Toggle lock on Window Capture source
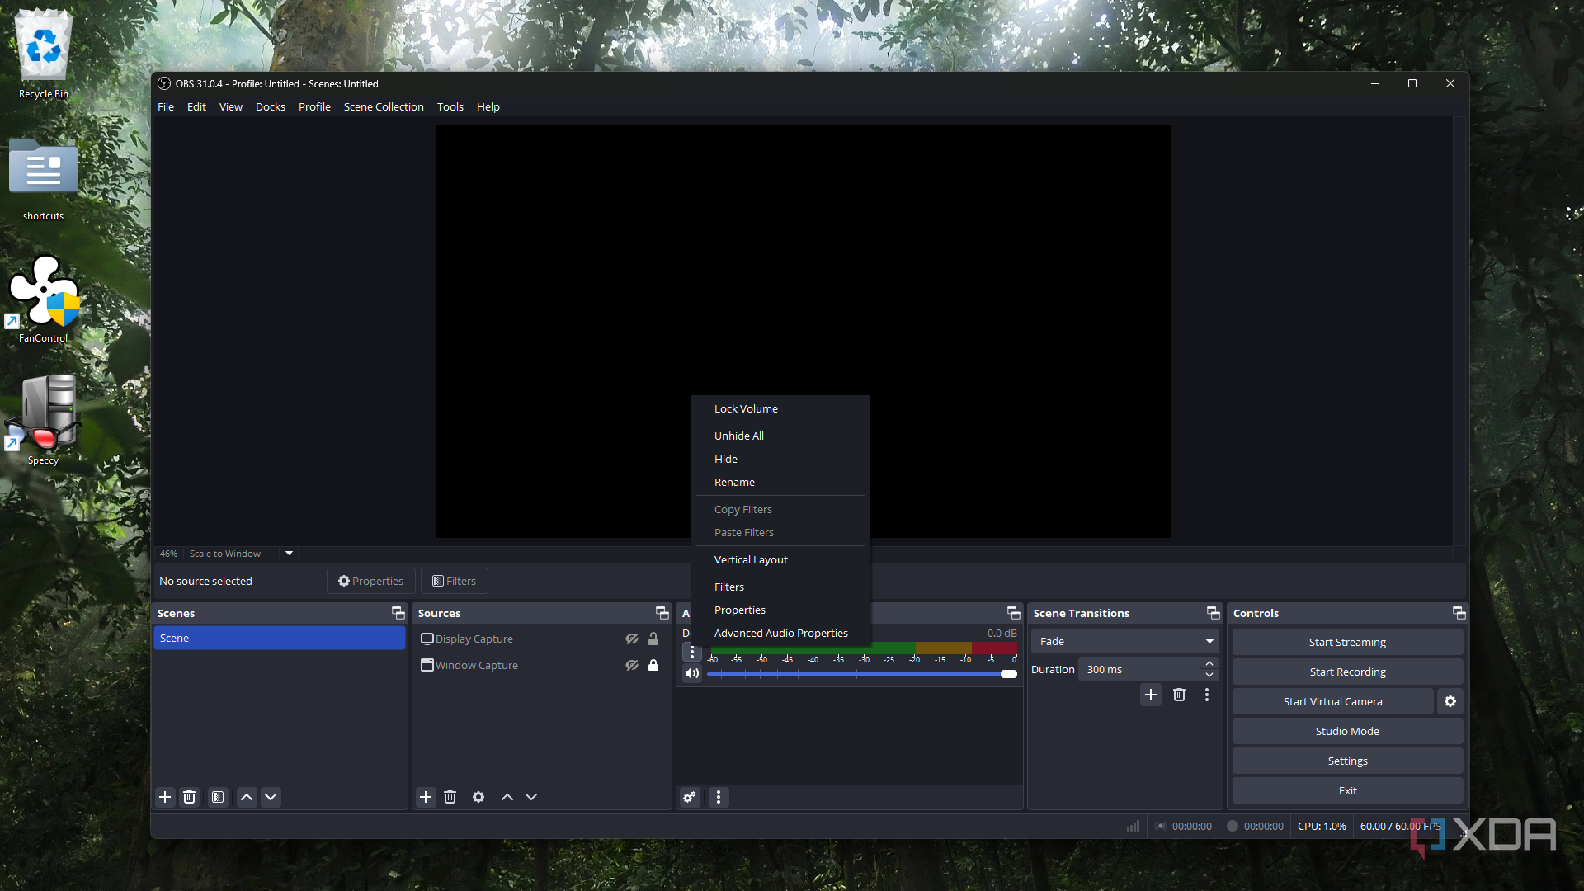Screen dimensions: 1584x891 click(x=653, y=665)
